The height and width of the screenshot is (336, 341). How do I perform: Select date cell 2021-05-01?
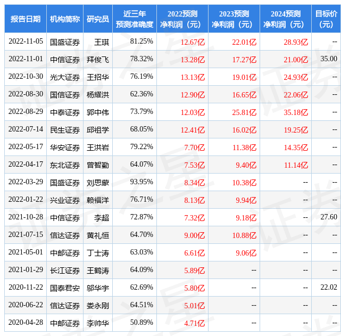click(x=26, y=252)
